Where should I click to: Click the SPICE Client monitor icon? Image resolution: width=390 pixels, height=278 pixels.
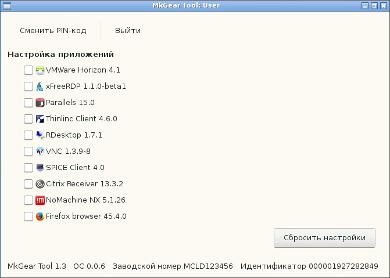click(x=40, y=168)
